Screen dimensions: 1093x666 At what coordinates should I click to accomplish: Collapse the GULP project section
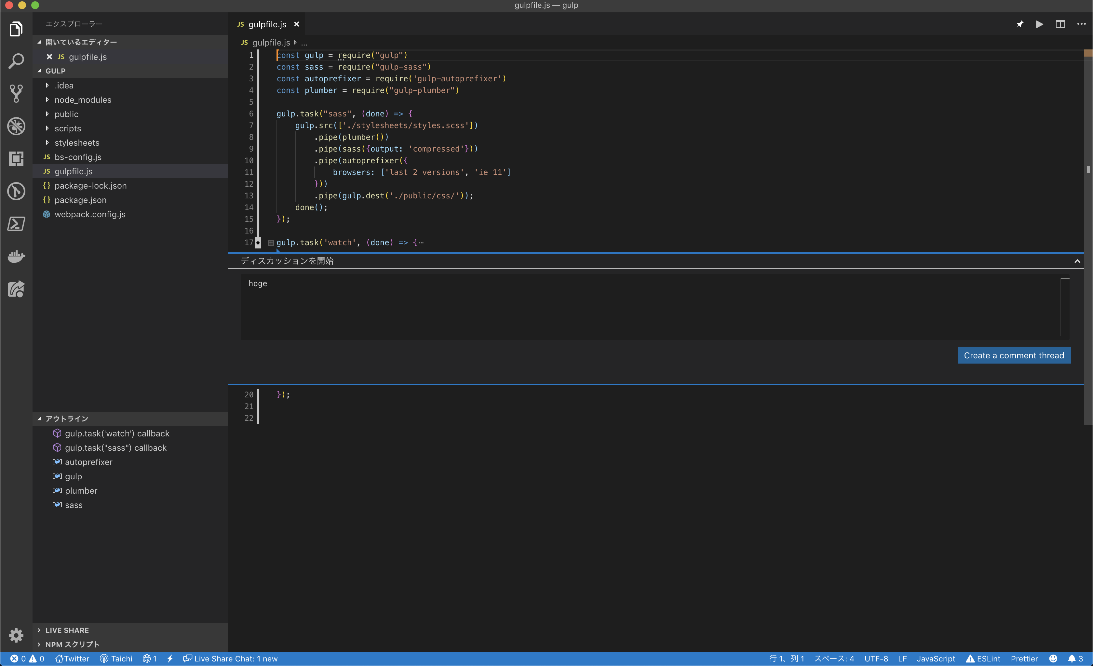[130, 71]
